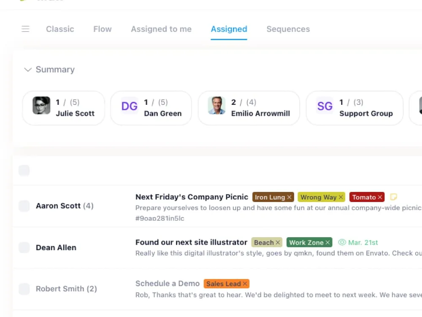Collapse the Summary section chevron
422x317 pixels.
(28, 70)
